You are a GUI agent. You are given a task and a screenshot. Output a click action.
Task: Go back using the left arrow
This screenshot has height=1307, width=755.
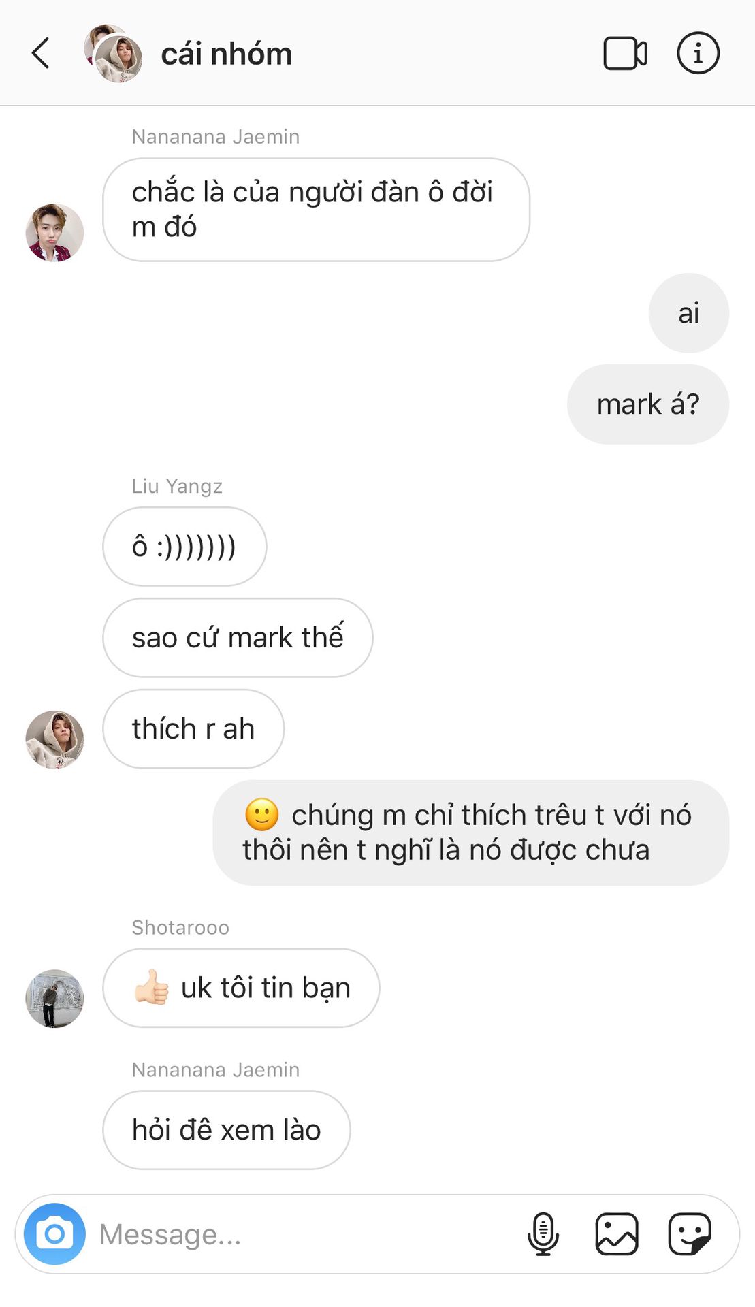click(41, 53)
